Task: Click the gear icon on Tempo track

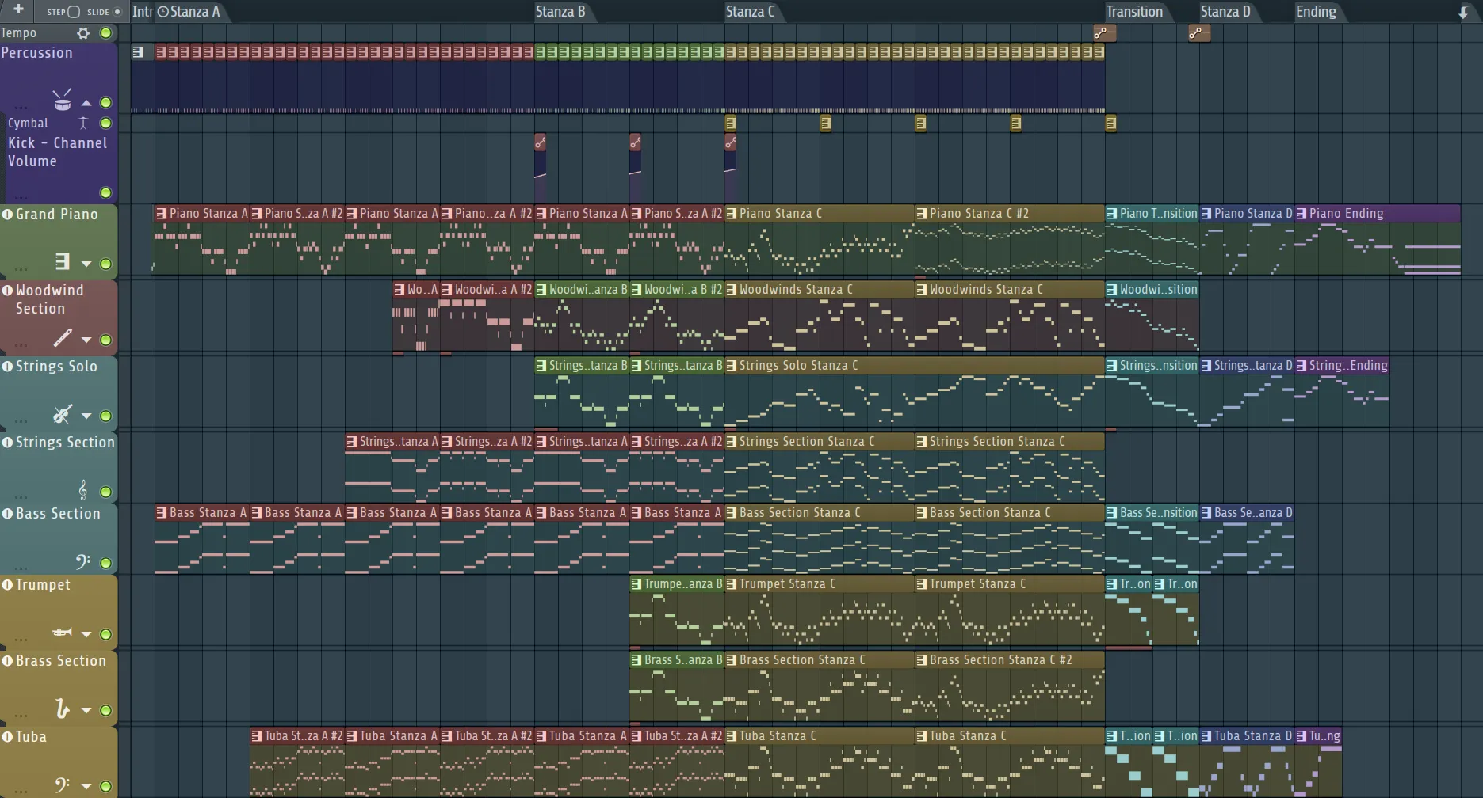Action: [x=83, y=33]
